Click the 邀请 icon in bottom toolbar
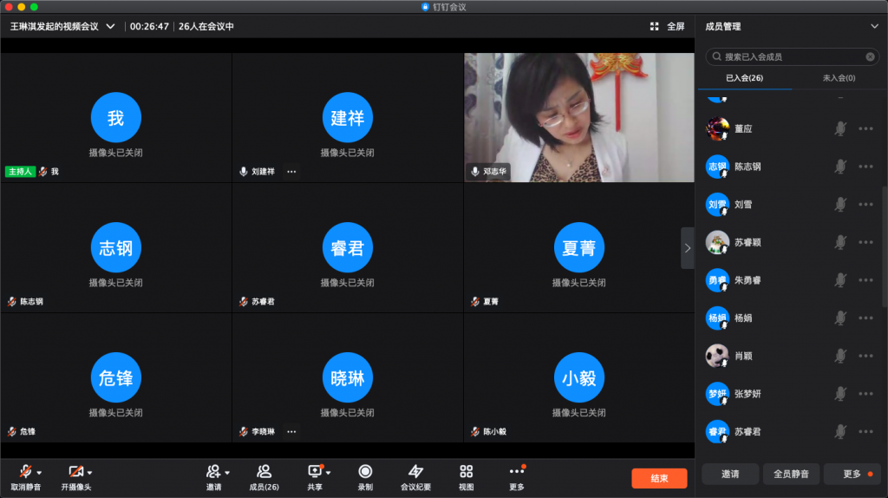The height and width of the screenshot is (498, 888). click(x=212, y=472)
